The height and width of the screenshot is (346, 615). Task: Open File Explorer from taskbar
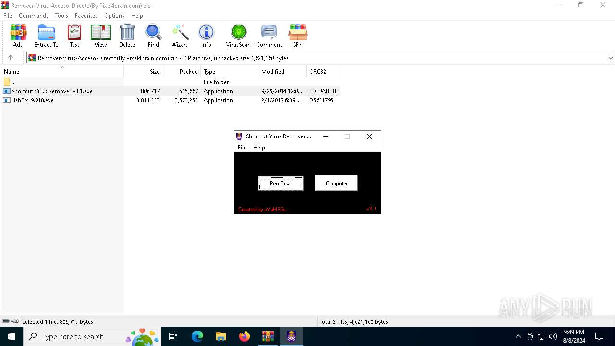tap(221, 336)
